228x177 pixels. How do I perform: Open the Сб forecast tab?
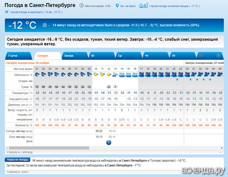(210, 56)
